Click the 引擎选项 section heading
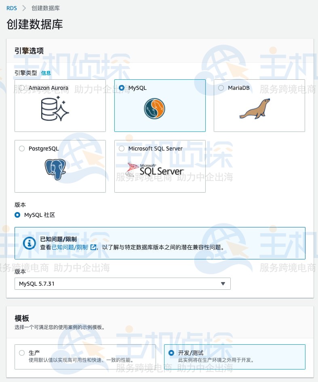Screen dimensions: 318x382 29,51
